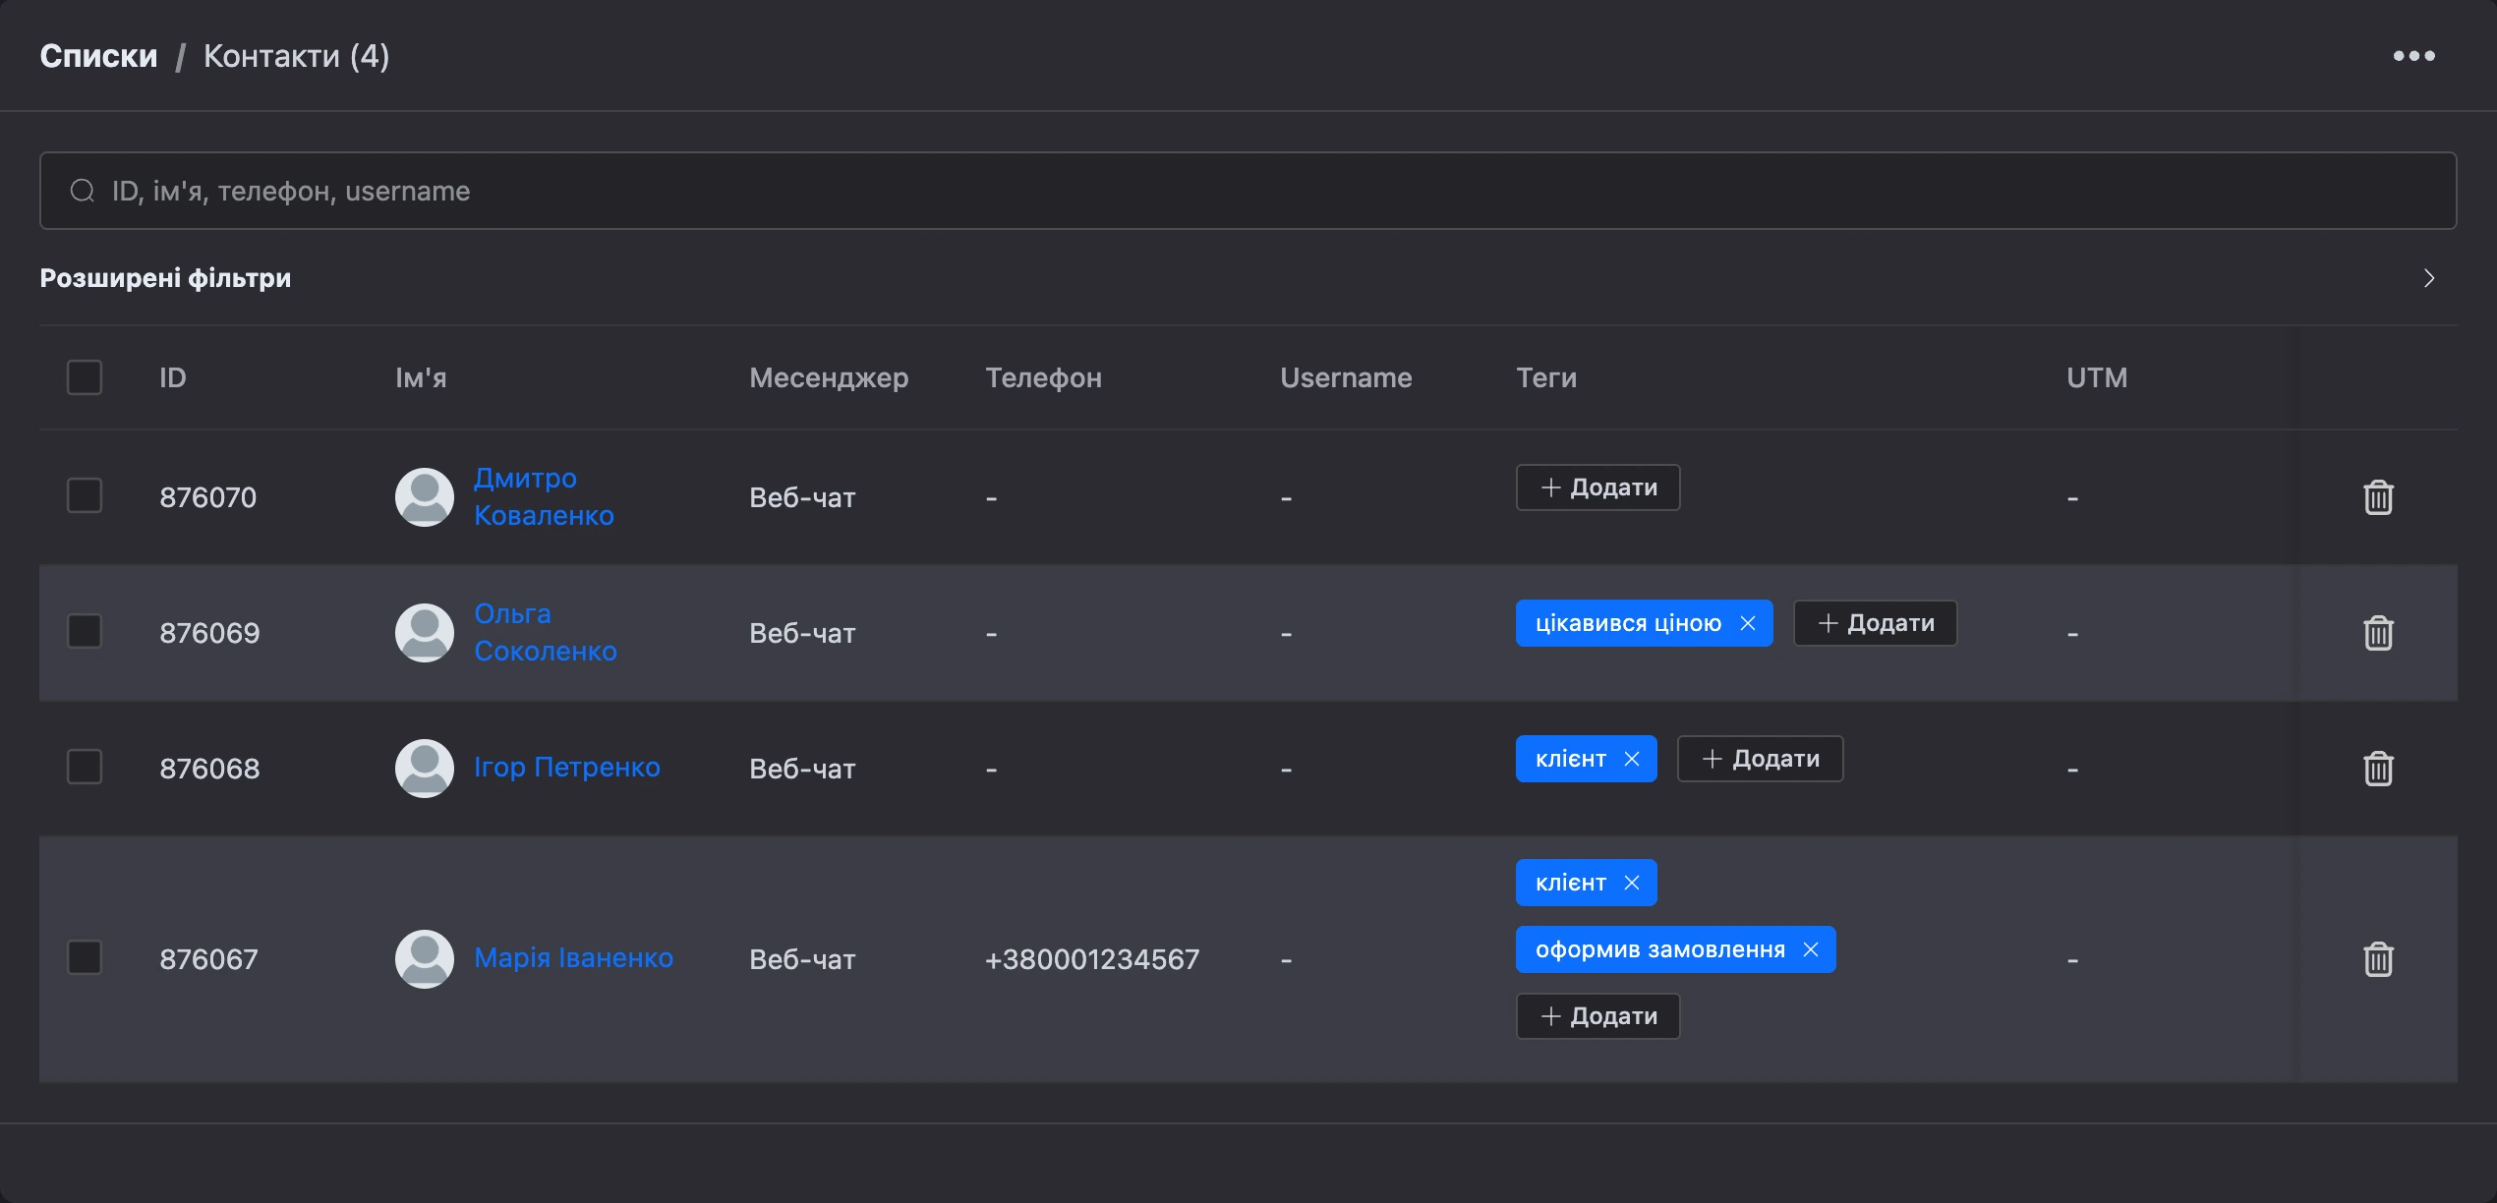Click avatar of Ігор Петренко
Screen dimensions: 2497x1203
click(425, 769)
